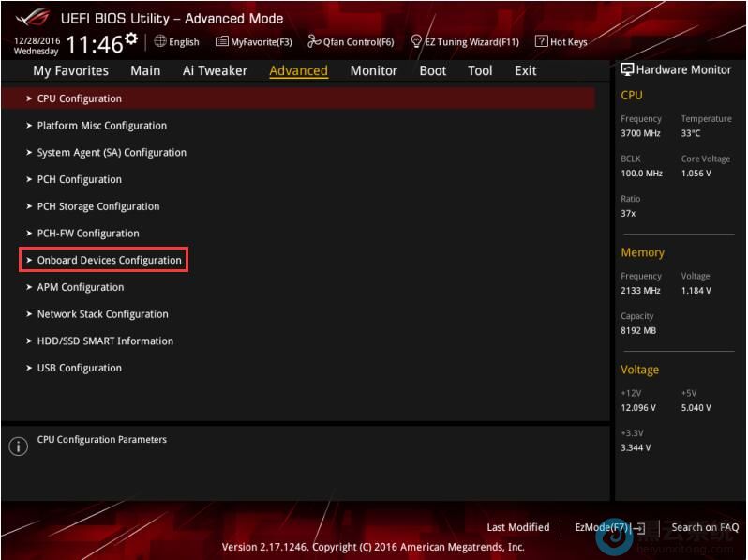Switch to EzMode(F7) label
Image resolution: width=748 pixels, height=560 pixels.
tap(601, 527)
